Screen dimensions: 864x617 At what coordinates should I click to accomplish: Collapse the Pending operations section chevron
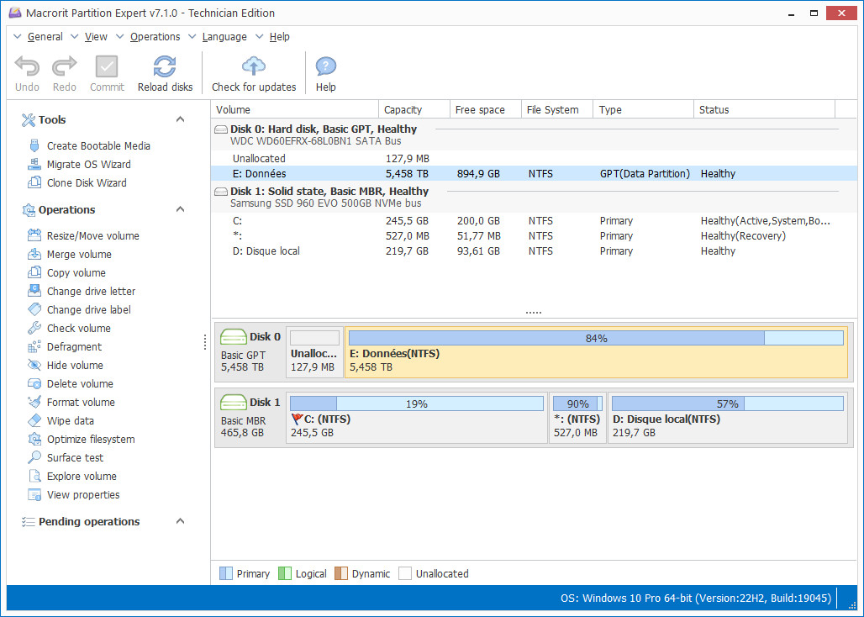coord(180,521)
